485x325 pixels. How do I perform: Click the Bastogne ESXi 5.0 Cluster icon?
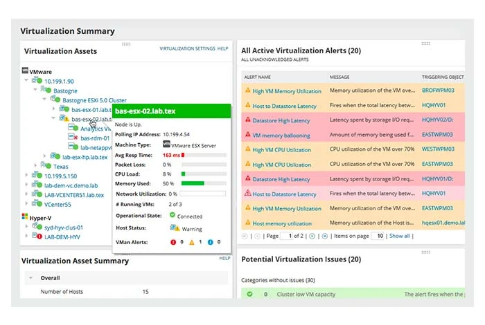[x=55, y=99]
